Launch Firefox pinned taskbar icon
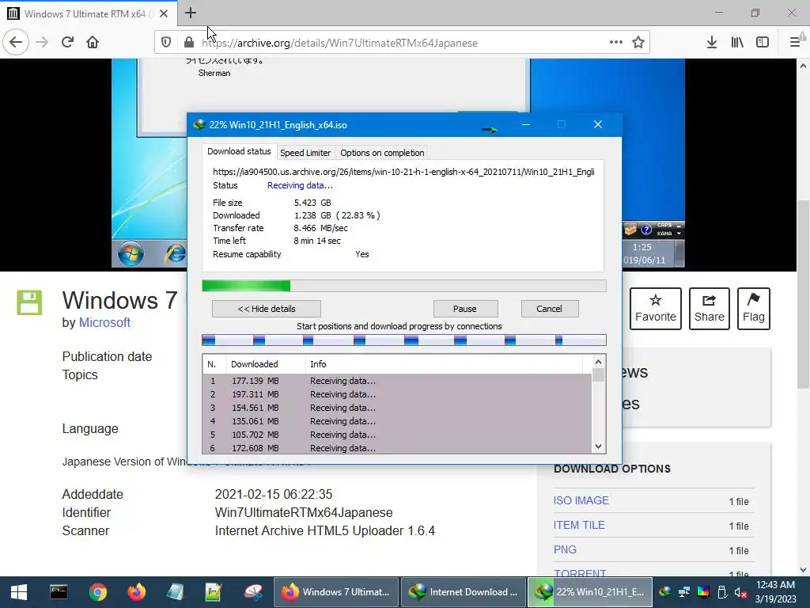 [x=137, y=592]
